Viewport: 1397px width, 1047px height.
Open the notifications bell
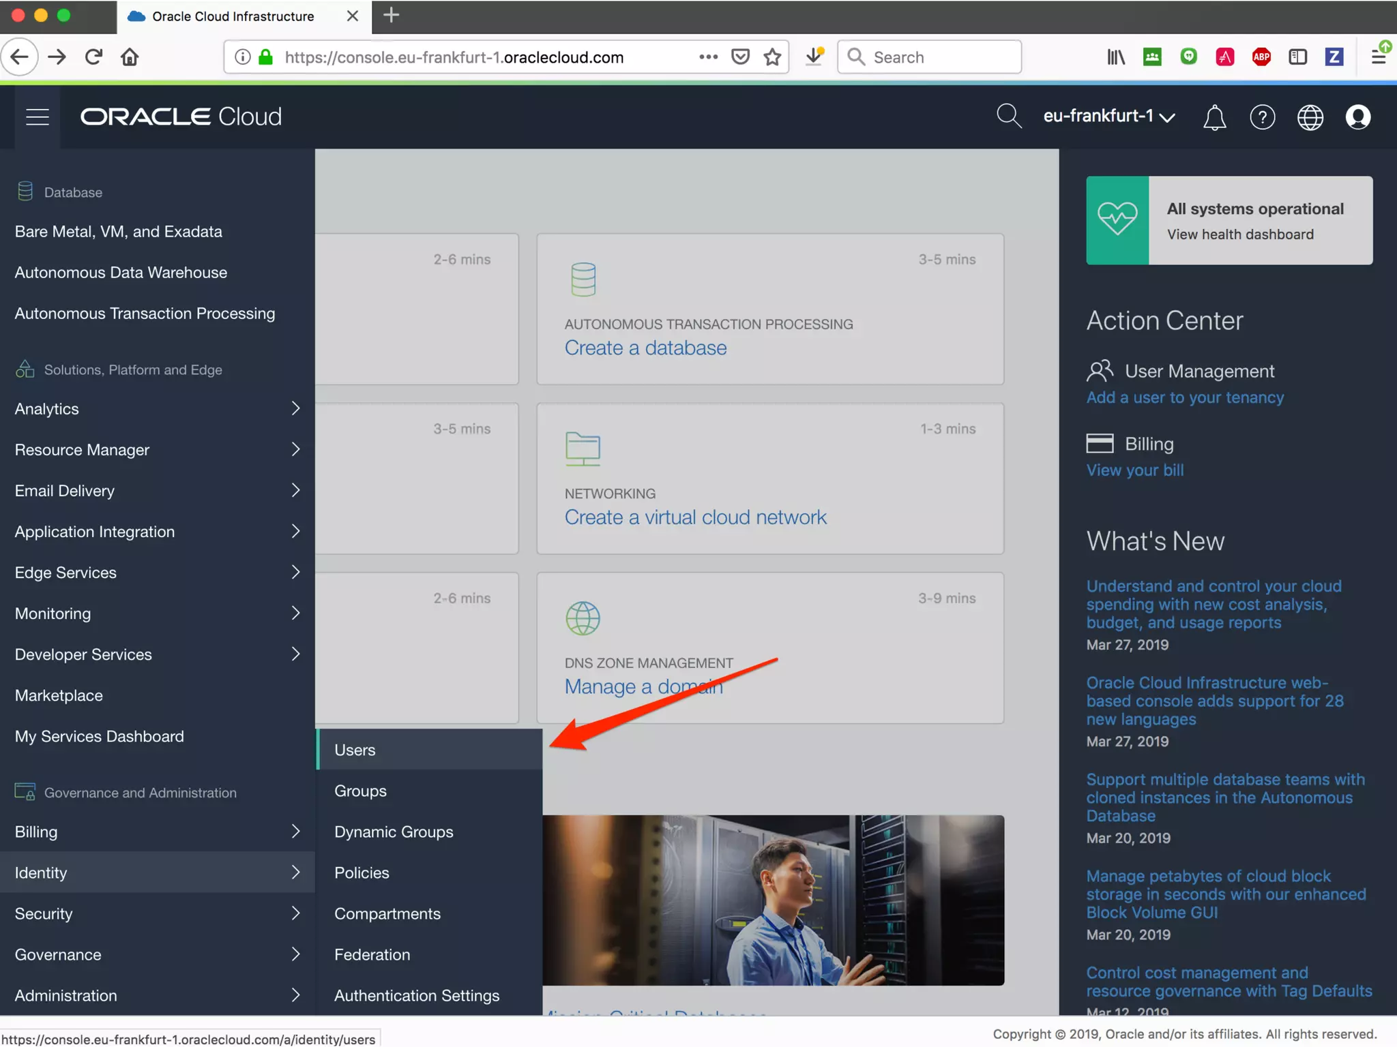pyautogui.click(x=1214, y=117)
